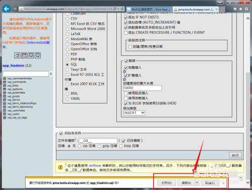The width and height of the screenshot is (252, 190).
Task: Click table icon beside wp_users
Action: tap(5, 114)
